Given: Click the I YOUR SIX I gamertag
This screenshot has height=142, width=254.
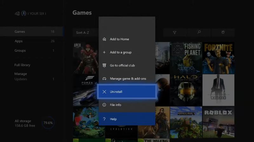Looking at the screenshot, I should [37, 14].
